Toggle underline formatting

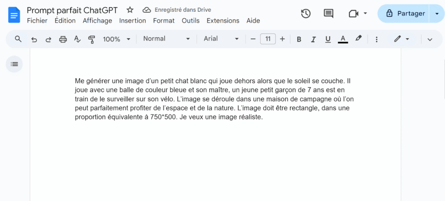(328, 39)
